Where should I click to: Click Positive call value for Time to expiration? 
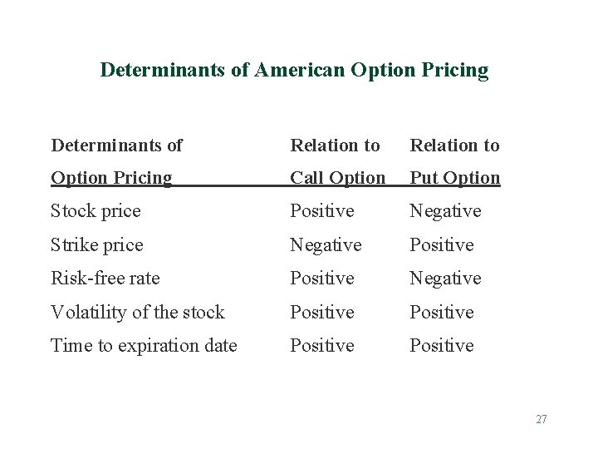click(x=322, y=346)
